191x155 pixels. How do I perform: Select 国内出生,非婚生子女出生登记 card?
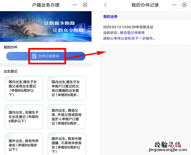(x=24, y=117)
